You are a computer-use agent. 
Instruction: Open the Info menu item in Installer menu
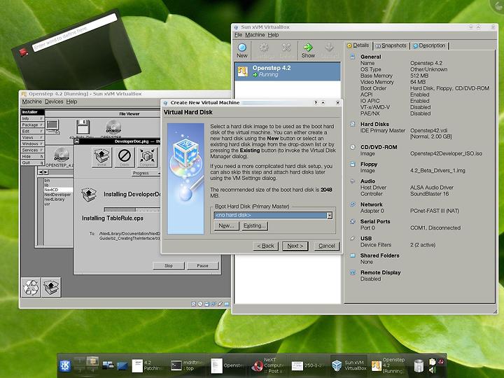(x=32, y=118)
